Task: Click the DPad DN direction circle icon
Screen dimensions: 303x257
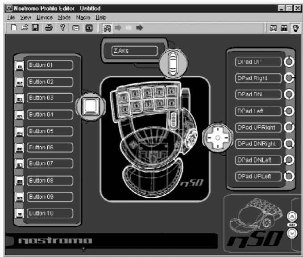Action: pyautogui.click(x=289, y=94)
